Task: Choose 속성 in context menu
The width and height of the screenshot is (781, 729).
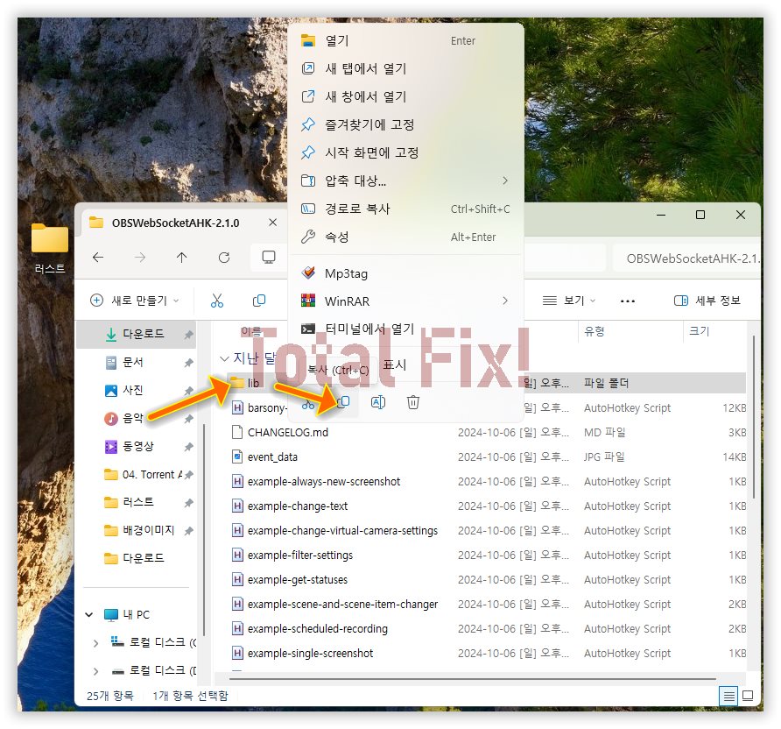Action: pos(405,237)
